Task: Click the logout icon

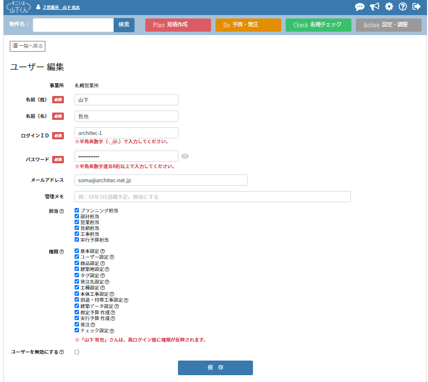Action: 416,7
